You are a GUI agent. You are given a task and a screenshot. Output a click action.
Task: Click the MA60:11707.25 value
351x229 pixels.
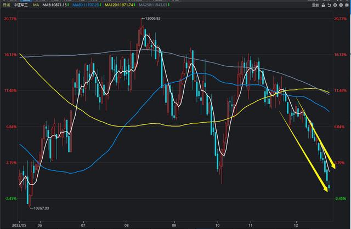pyautogui.click(x=86, y=5)
